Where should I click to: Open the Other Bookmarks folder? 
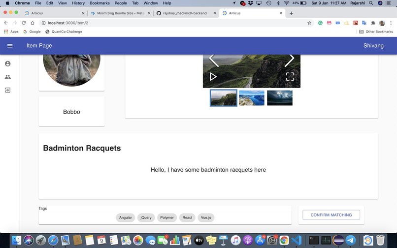click(x=376, y=31)
